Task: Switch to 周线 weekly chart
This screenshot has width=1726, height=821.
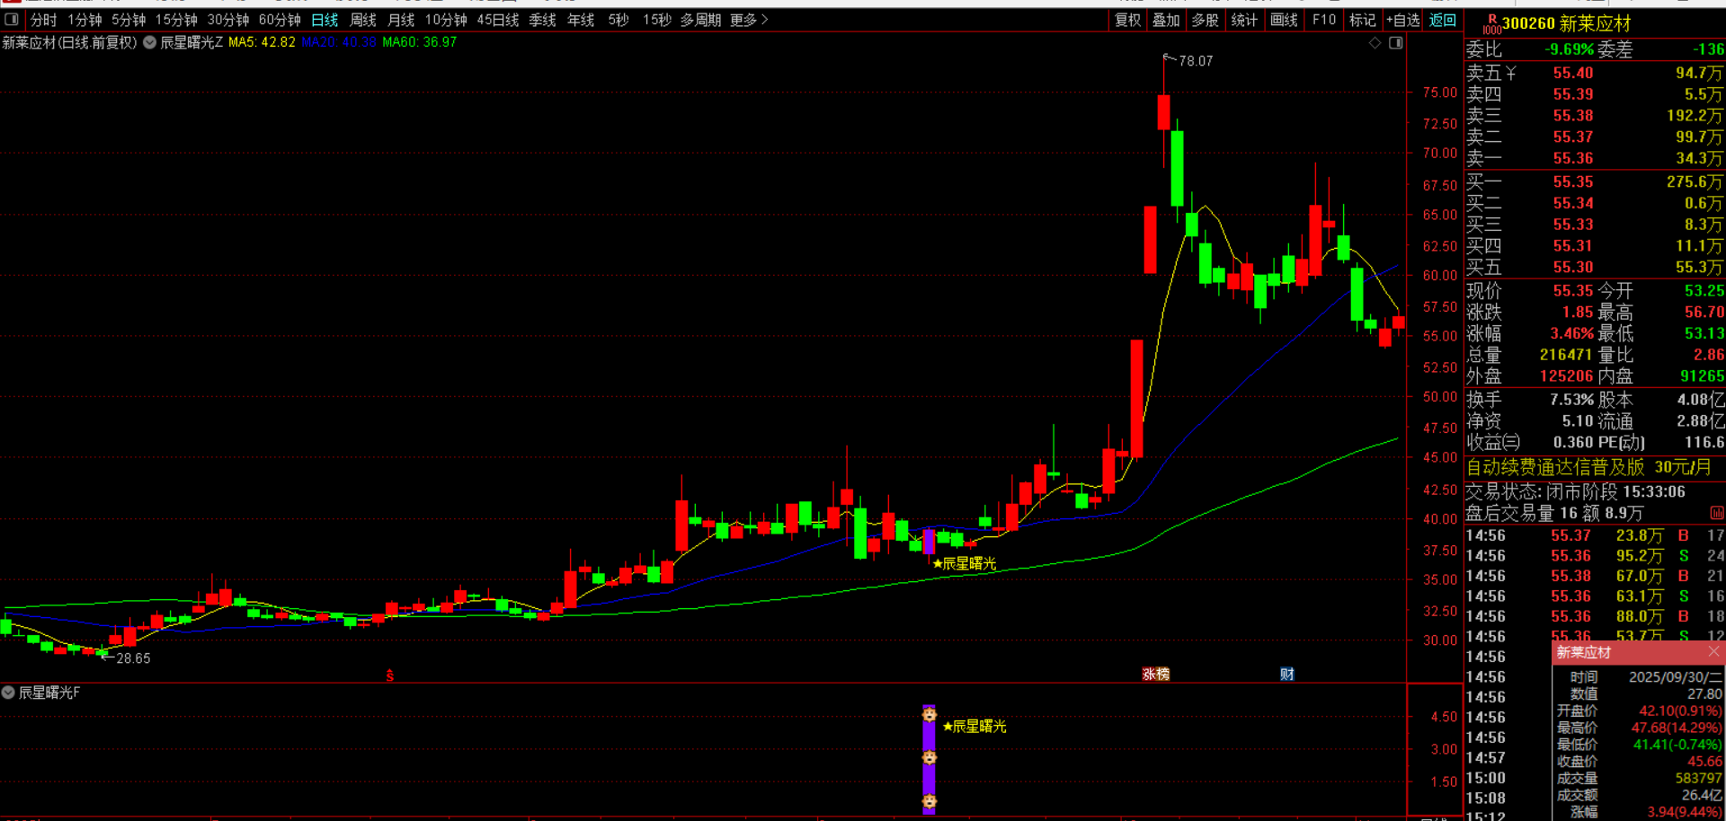Action: pos(363,20)
